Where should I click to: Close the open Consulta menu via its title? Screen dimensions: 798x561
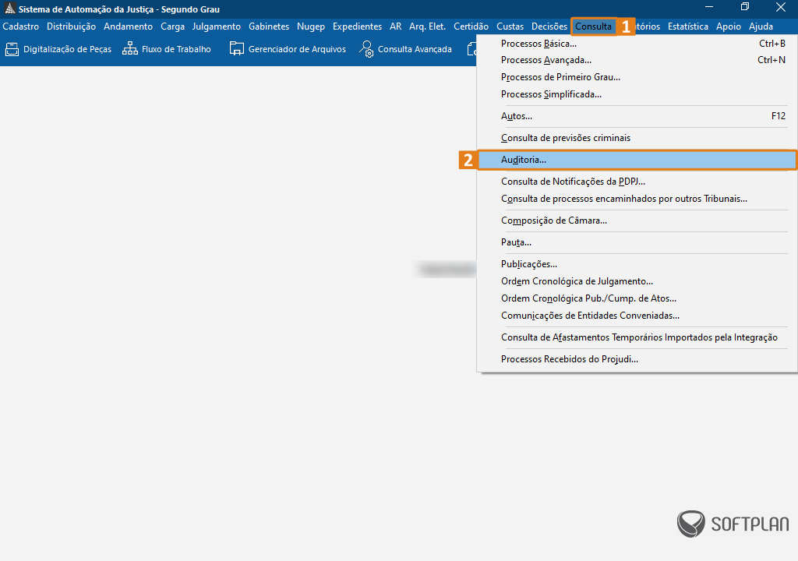pyautogui.click(x=593, y=26)
